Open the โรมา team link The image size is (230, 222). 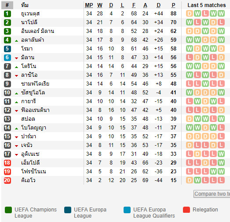[27, 49]
